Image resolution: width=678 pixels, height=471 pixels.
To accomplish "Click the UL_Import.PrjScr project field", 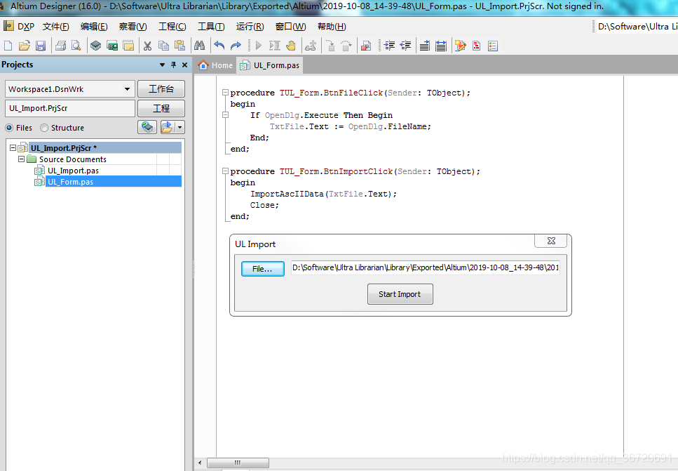I will [x=70, y=108].
